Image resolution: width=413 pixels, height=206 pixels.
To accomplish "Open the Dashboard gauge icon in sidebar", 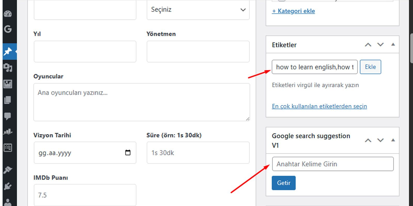I will [8, 14].
